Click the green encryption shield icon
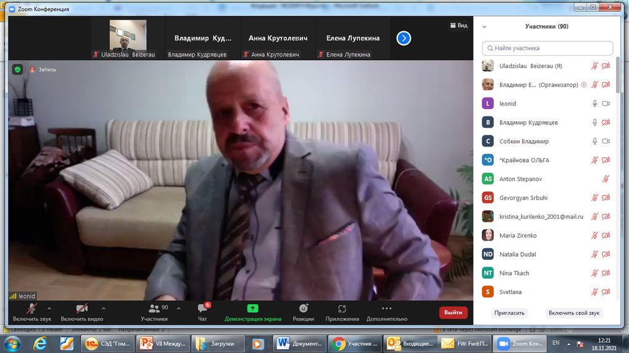This screenshot has height=353, width=629. pyautogui.click(x=17, y=69)
